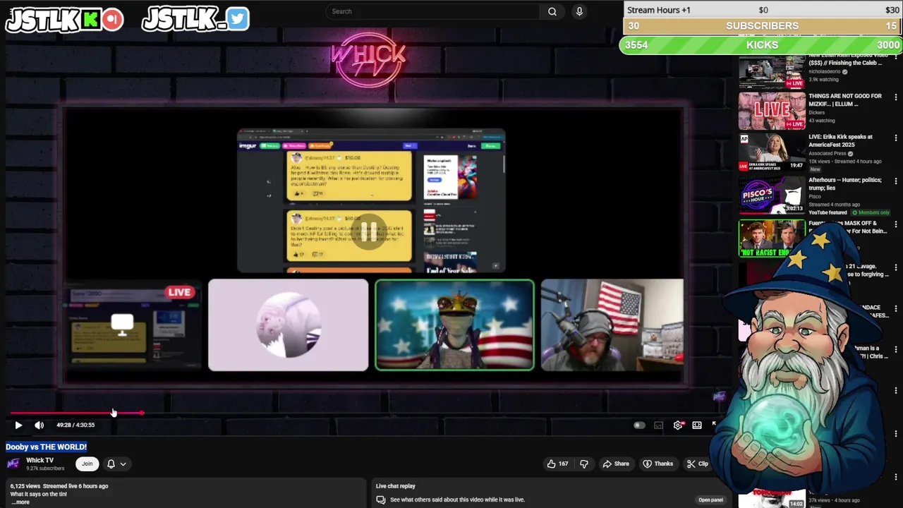Open options menu for nicholasdeorio video
903x508 pixels.
896,56
